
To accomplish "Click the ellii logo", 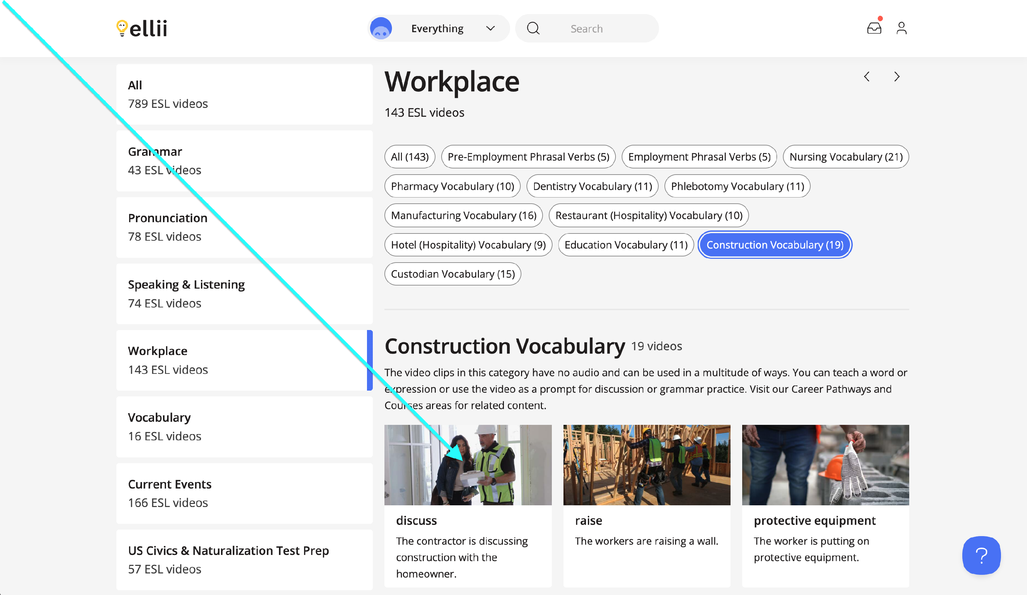I will [x=142, y=28].
